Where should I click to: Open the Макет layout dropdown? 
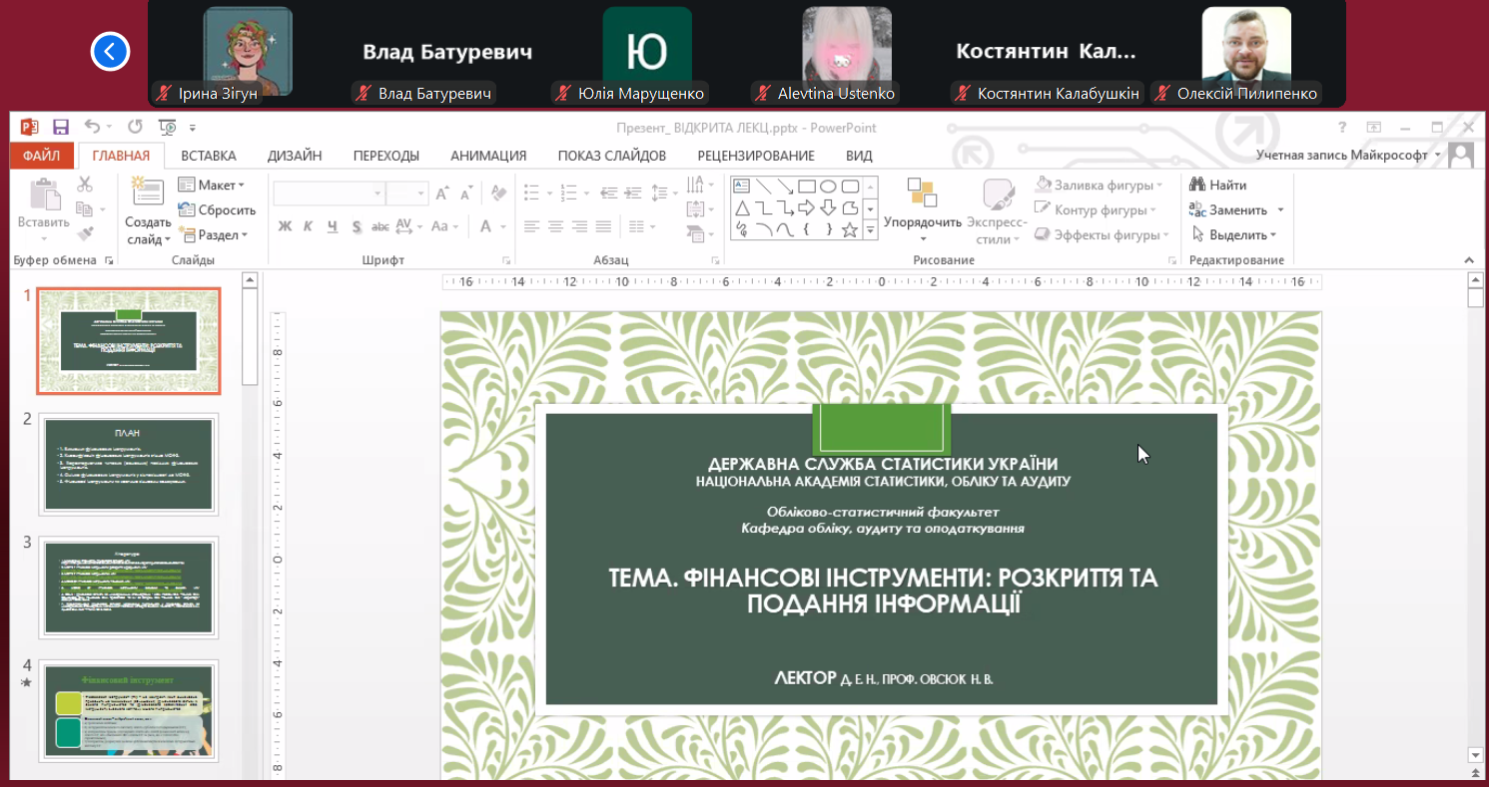click(211, 185)
